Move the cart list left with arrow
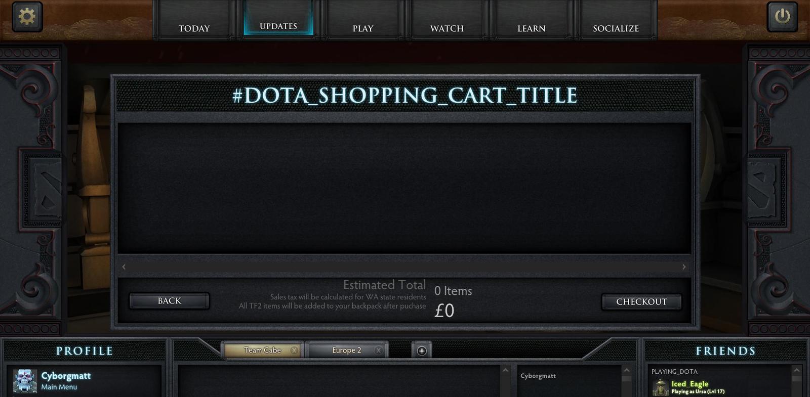Viewport: 810px width, 397px height. pos(124,267)
